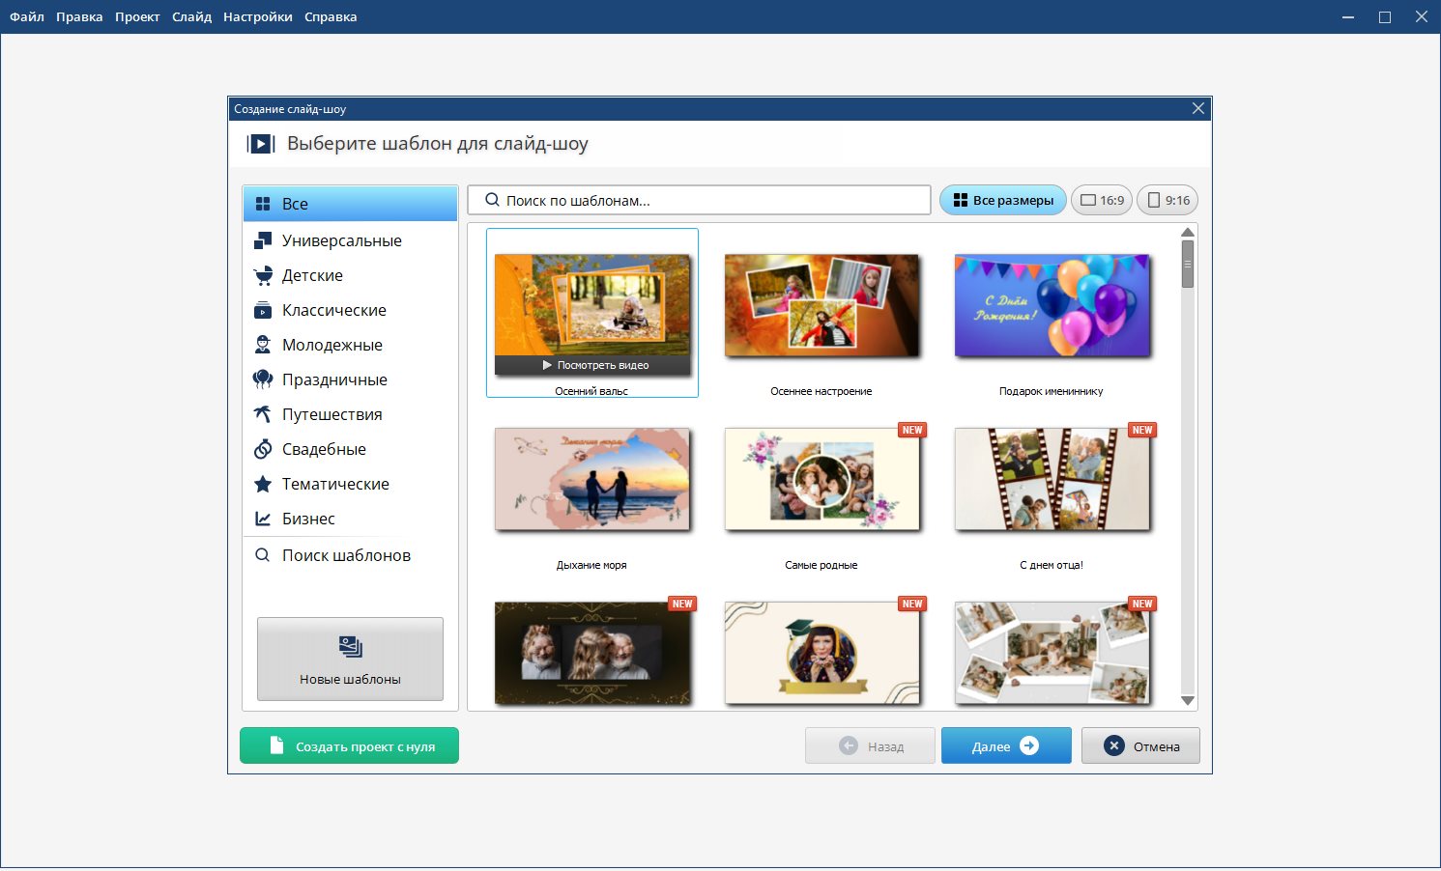Screen dimensions: 1441x871
Task: Select the Классические category icon
Action: tap(263, 311)
